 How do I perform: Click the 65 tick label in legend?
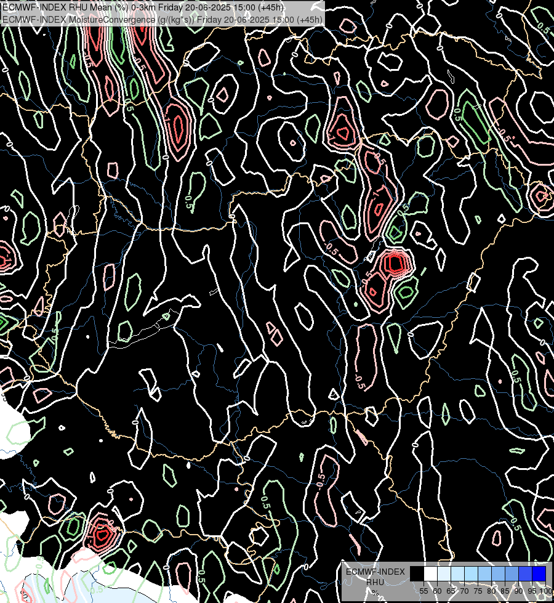pyautogui.click(x=451, y=591)
